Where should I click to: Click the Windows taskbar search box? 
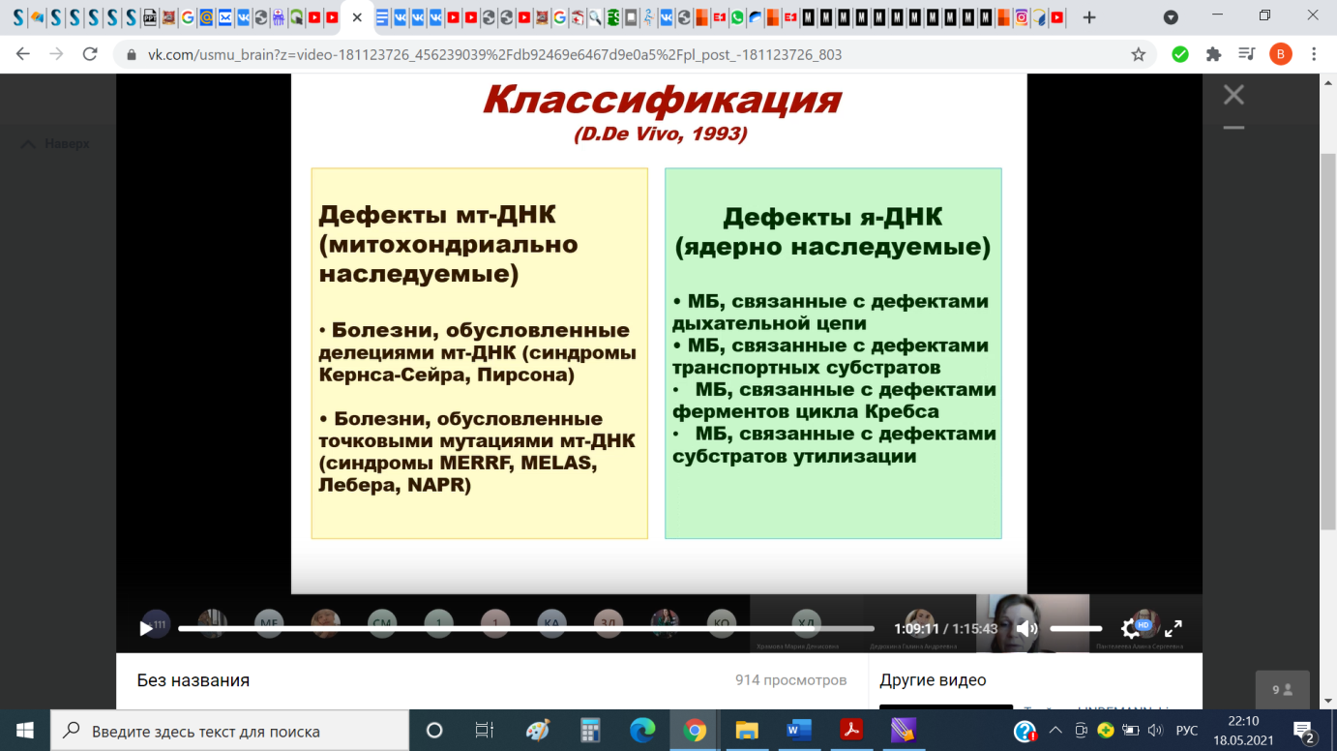click(228, 731)
